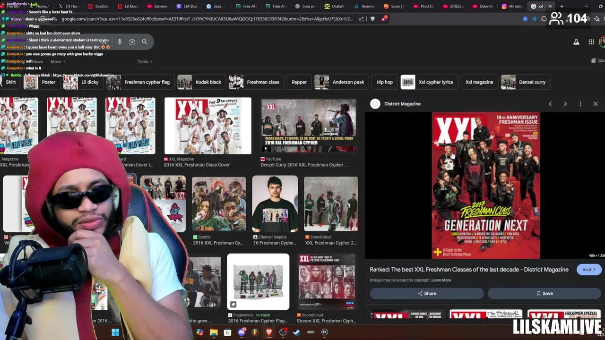This screenshot has height=340, width=605.
Task: Close the image preview panel
Action: tap(596, 104)
